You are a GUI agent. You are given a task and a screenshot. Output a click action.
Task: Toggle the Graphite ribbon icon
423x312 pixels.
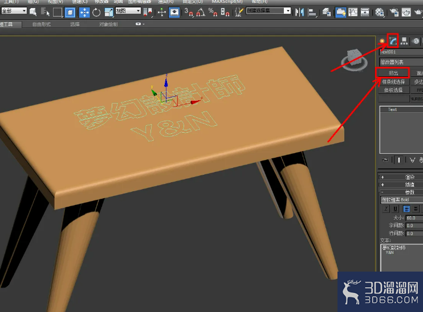(341, 13)
